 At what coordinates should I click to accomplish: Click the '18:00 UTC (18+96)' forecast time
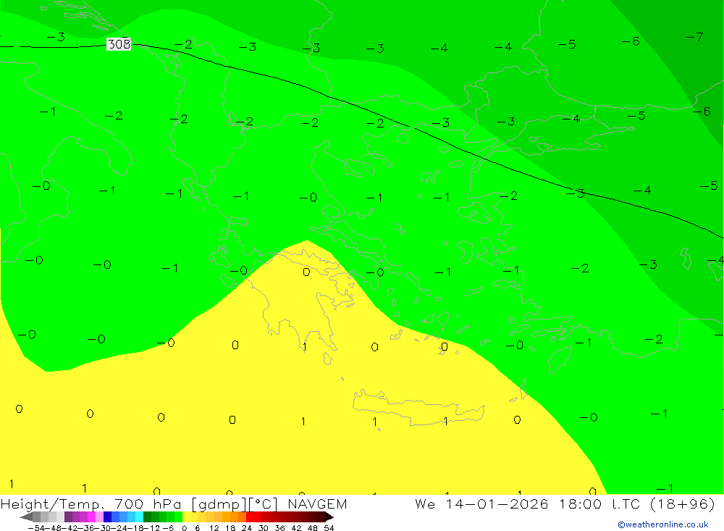[x=637, y=503]
